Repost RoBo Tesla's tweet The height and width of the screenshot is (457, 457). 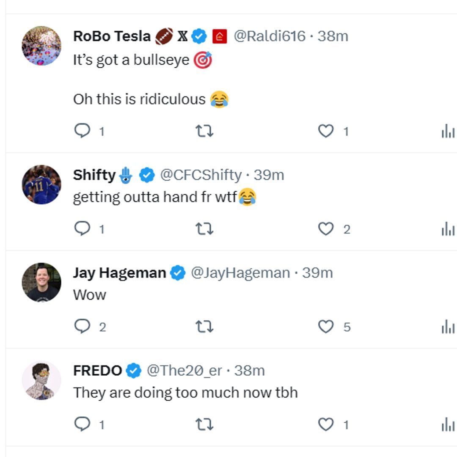(x=204, y=131)
